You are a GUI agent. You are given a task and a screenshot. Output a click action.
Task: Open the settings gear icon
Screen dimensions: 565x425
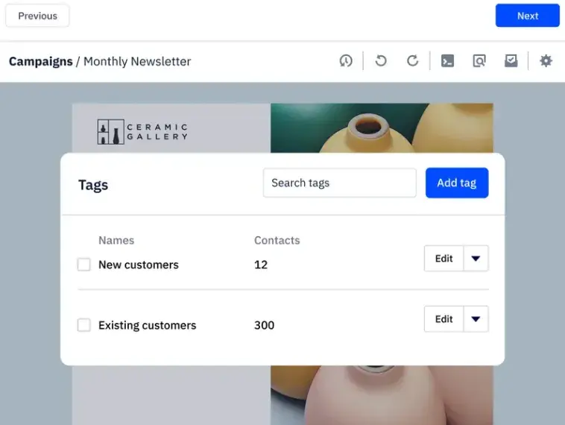click(546, 60)
